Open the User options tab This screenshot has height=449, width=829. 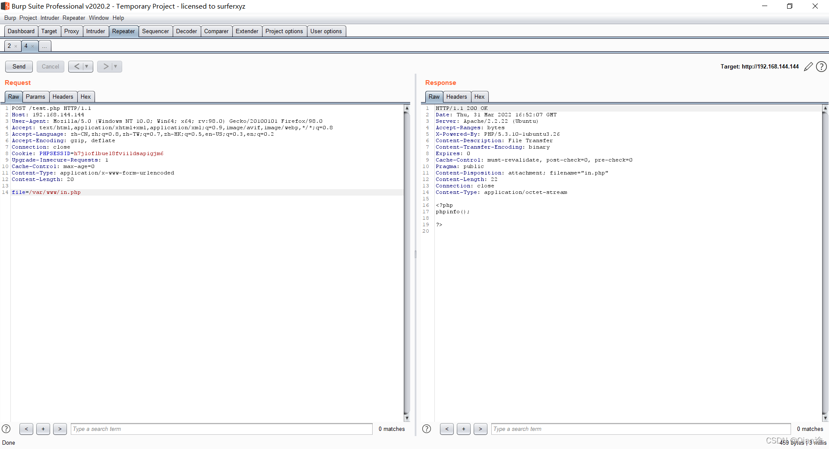326,31
